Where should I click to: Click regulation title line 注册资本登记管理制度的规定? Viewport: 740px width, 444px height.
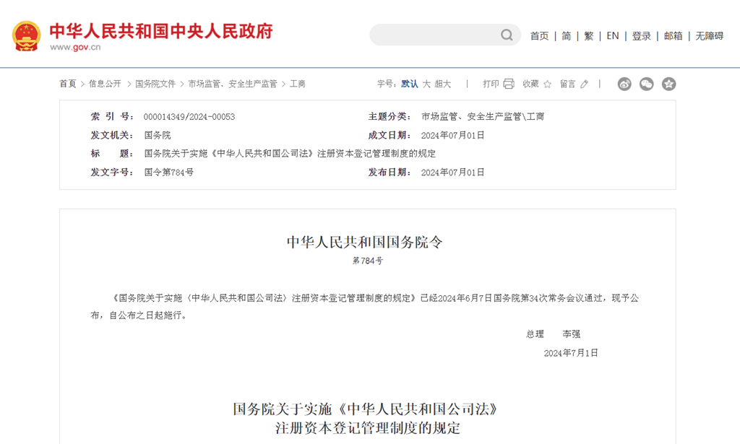click(x=368, y=428)
